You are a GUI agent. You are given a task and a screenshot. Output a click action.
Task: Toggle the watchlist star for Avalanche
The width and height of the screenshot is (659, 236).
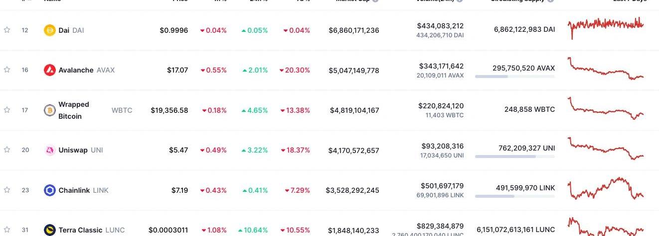7,70
